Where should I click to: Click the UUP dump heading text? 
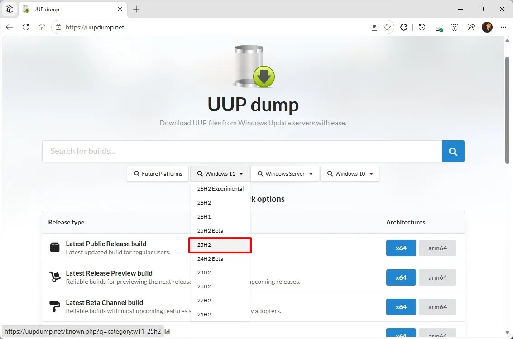(253, 105)
